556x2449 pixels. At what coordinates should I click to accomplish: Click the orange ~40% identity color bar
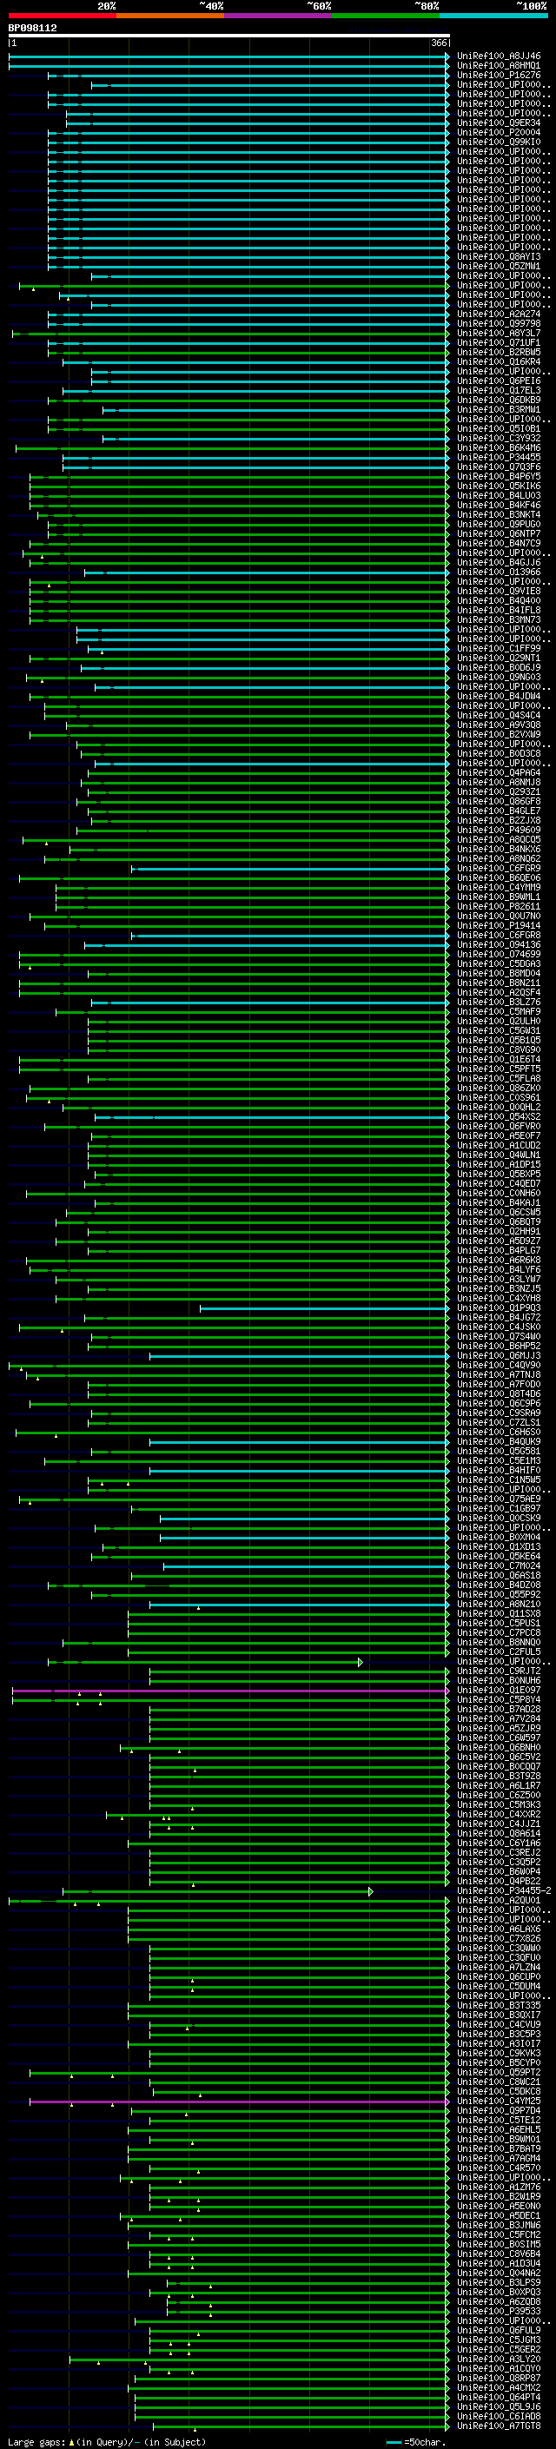(x=170, y=16)
